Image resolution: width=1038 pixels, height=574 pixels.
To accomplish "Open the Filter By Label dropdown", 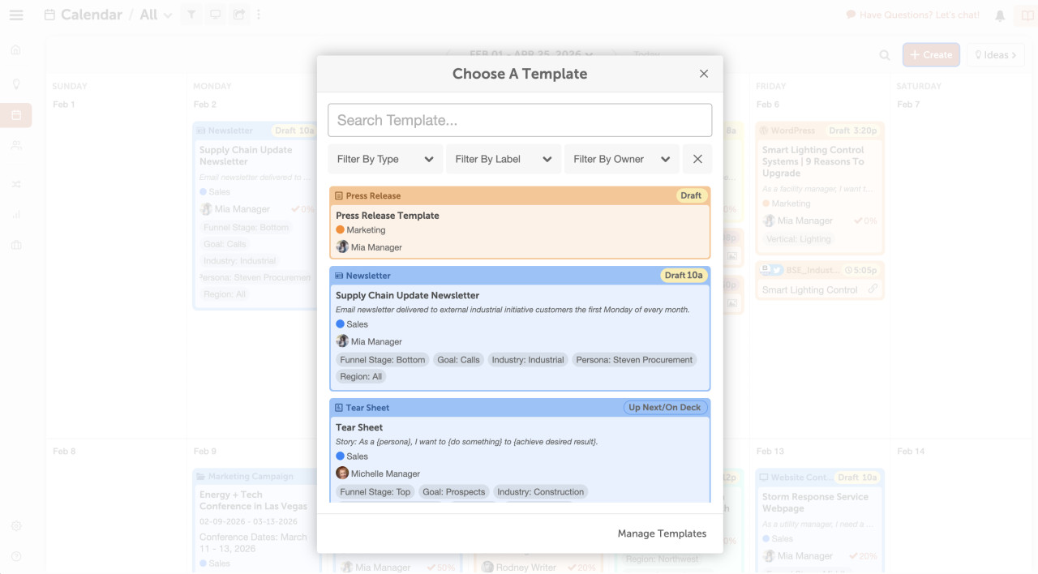I will [504, 159].
